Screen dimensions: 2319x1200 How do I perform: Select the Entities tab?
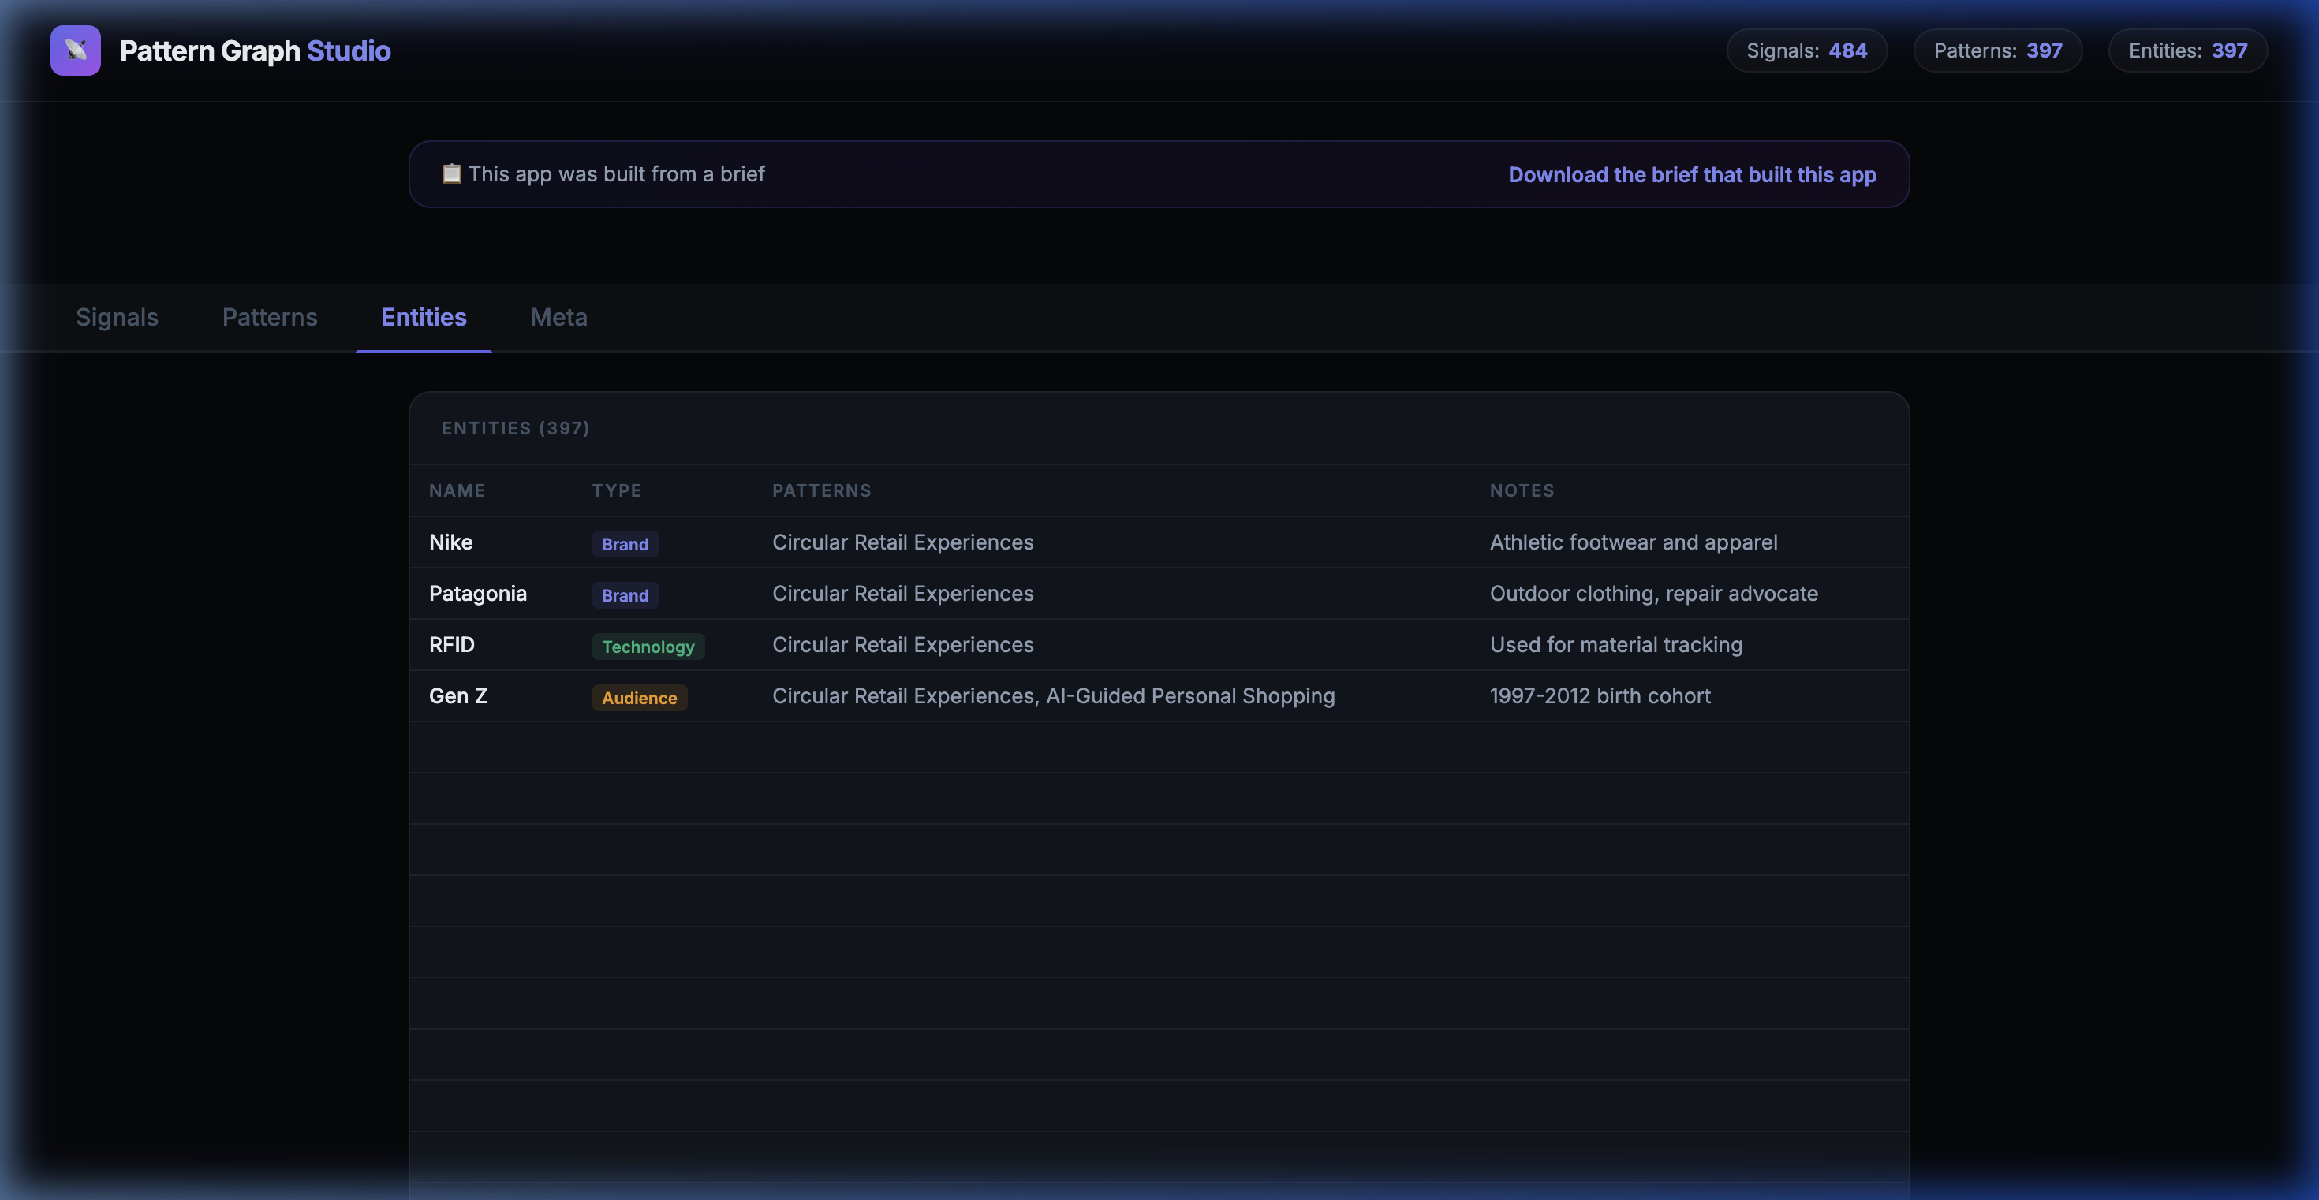pyautogui.click(x=423, y=317)
